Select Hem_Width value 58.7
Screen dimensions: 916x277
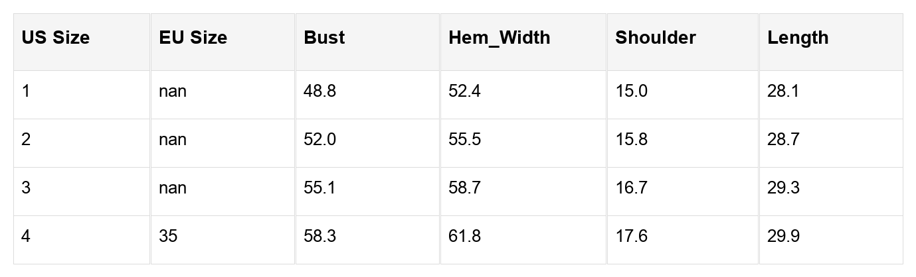[464, 188]
